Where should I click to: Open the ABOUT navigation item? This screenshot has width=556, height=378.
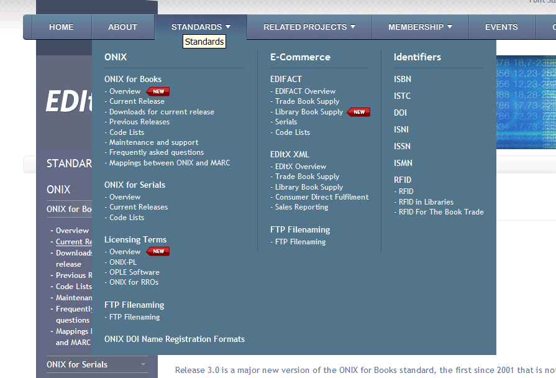(x=122, y=27)
